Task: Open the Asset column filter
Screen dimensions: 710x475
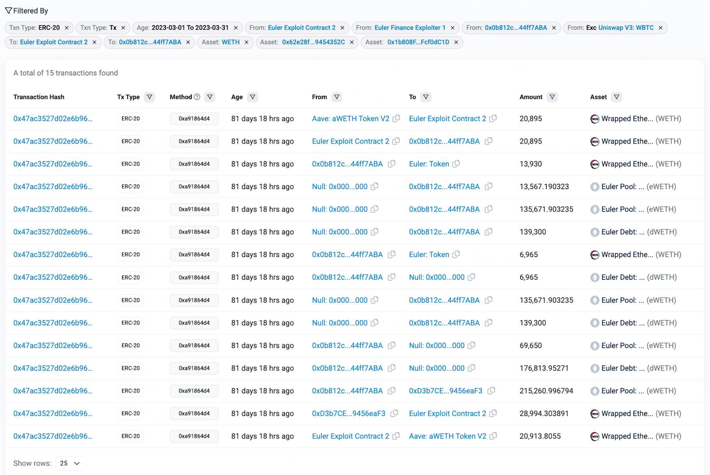Action: [616, 97]
